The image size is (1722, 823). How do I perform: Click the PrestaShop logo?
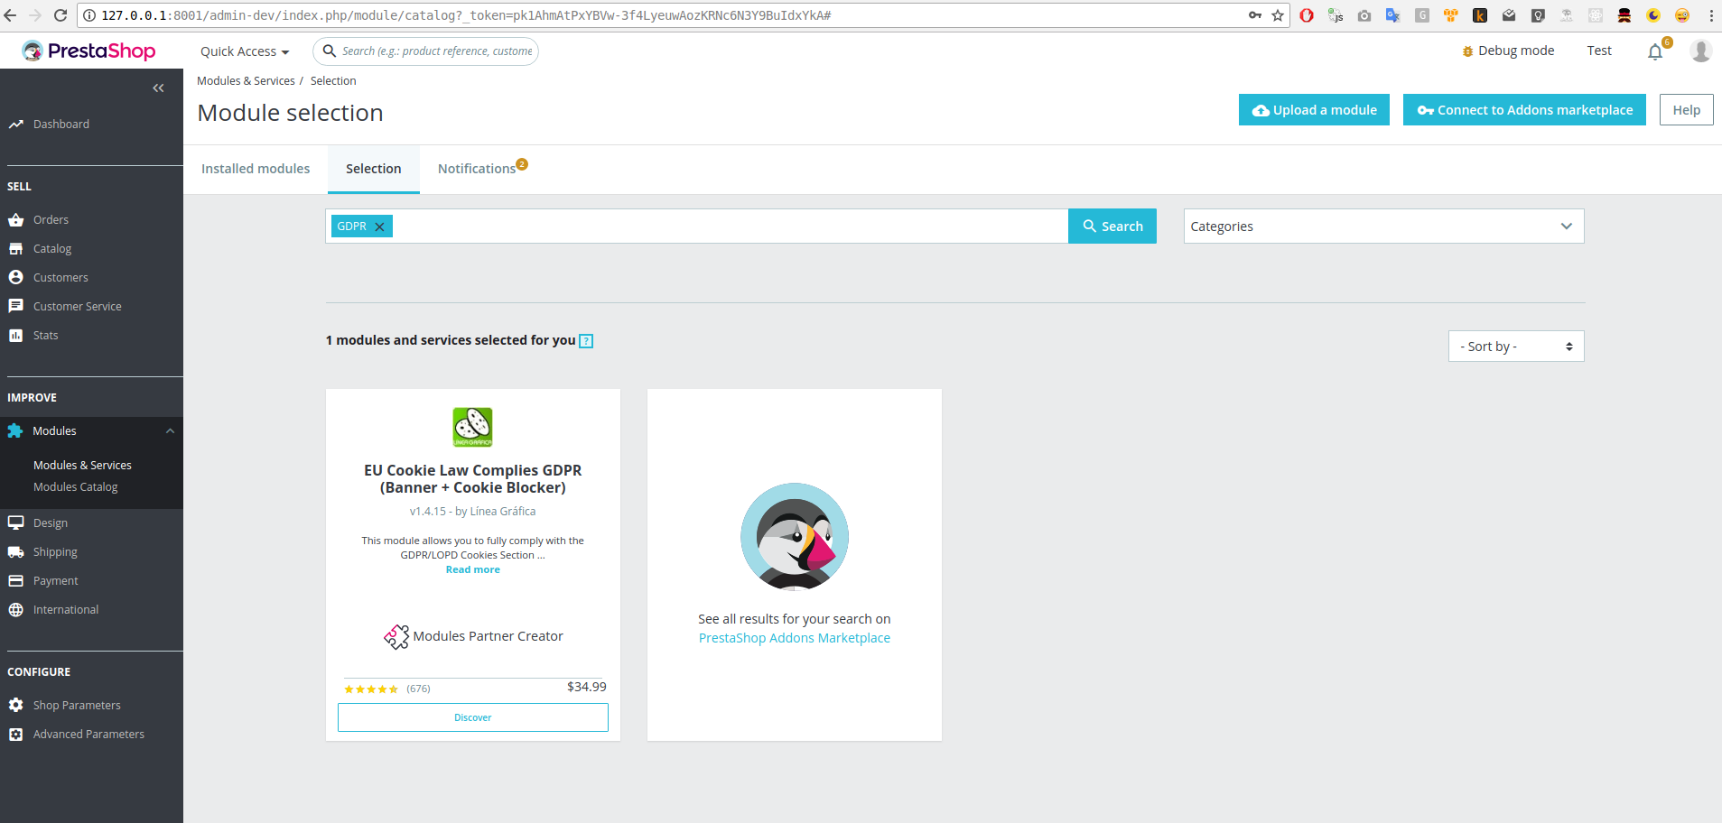point(88,51)
